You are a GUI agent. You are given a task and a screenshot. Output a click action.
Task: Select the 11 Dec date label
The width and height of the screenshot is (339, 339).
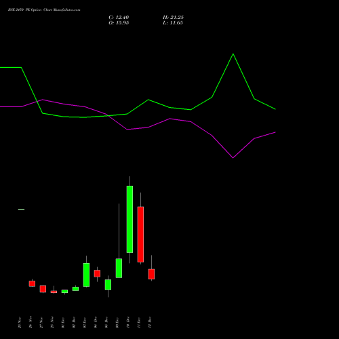pyautogui.click(x=139, y=323)
